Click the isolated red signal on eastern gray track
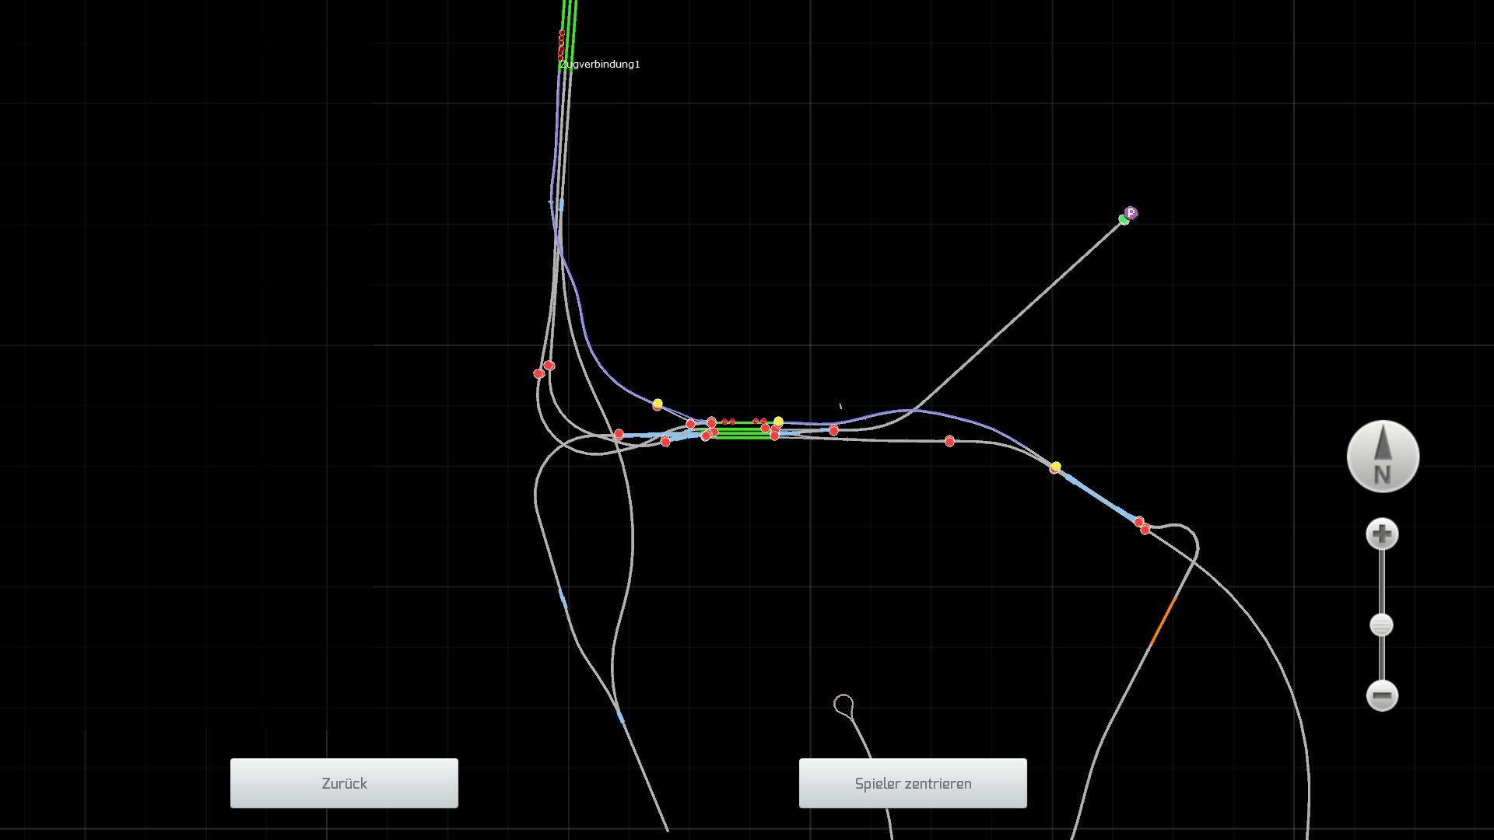Viewport: 1494px width, 840px height. click(x=949, y=441)
